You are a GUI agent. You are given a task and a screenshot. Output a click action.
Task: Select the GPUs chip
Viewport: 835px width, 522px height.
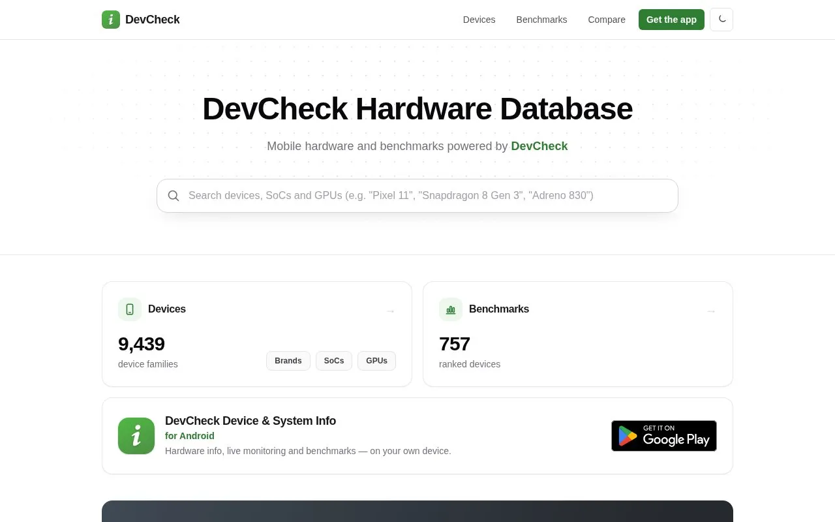coord(376,361)
